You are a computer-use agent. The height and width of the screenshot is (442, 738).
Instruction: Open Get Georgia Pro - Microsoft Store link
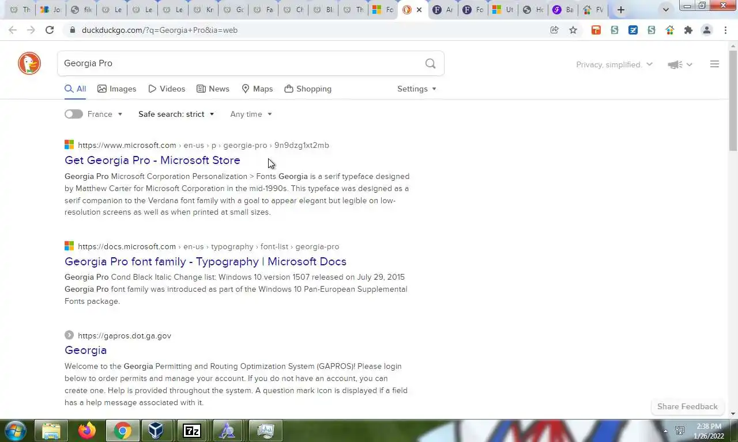tap(152, 160)
